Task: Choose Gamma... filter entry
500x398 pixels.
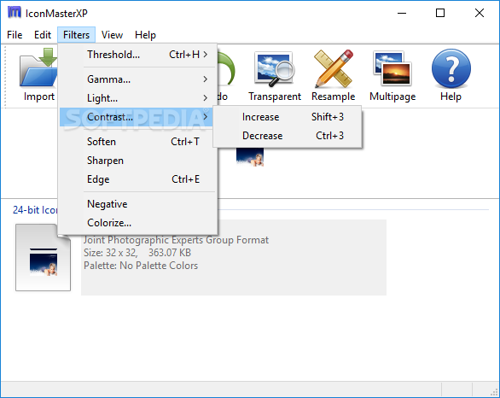Action: (137, 79)
